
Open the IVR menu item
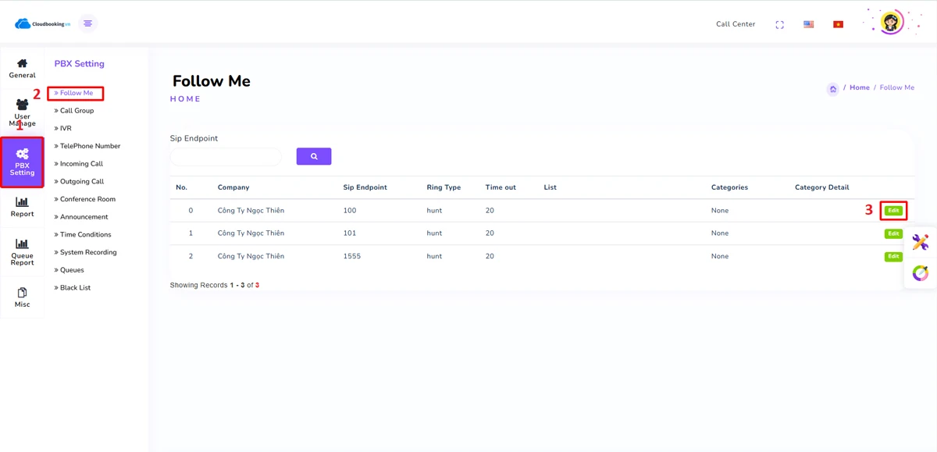pyautogui.click(x=66, y=128)
